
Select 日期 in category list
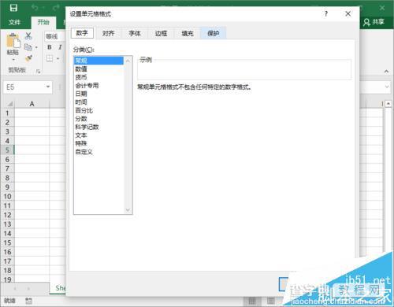(x=98, y=94)
